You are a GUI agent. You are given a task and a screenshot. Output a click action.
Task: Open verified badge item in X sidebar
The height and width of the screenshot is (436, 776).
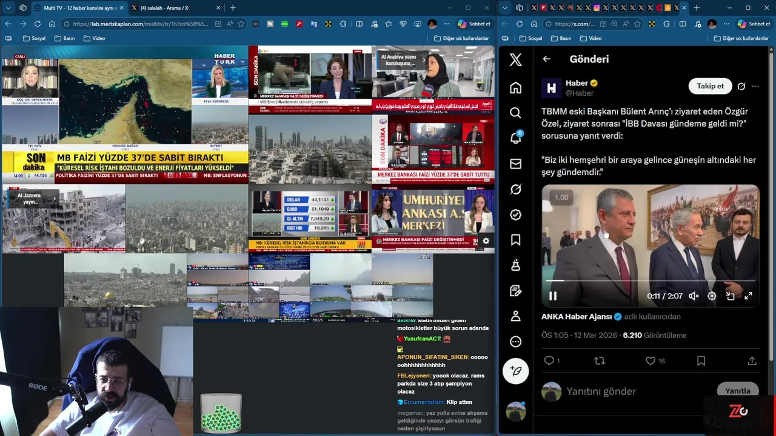(x=515, y=215)
